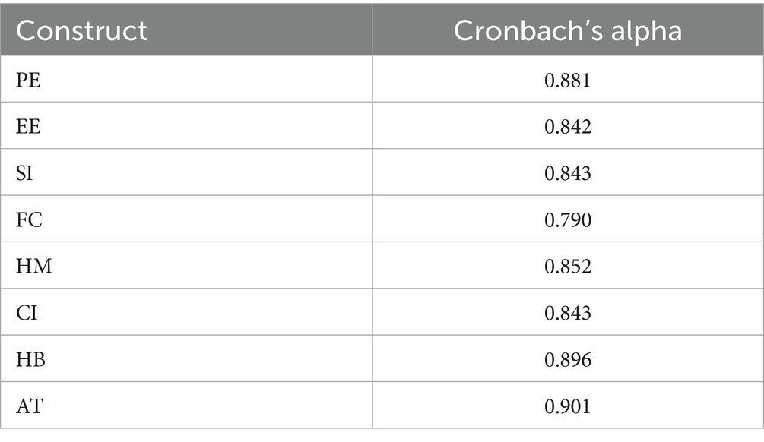Click the 0.901 alpha value
This screenshot has width=764, height=442.
567,406
